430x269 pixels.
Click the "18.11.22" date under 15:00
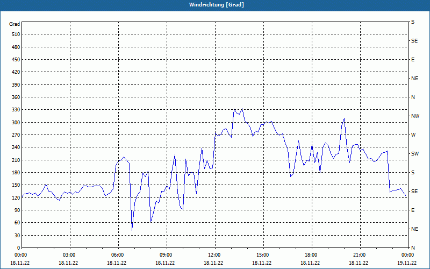(262, 263)
